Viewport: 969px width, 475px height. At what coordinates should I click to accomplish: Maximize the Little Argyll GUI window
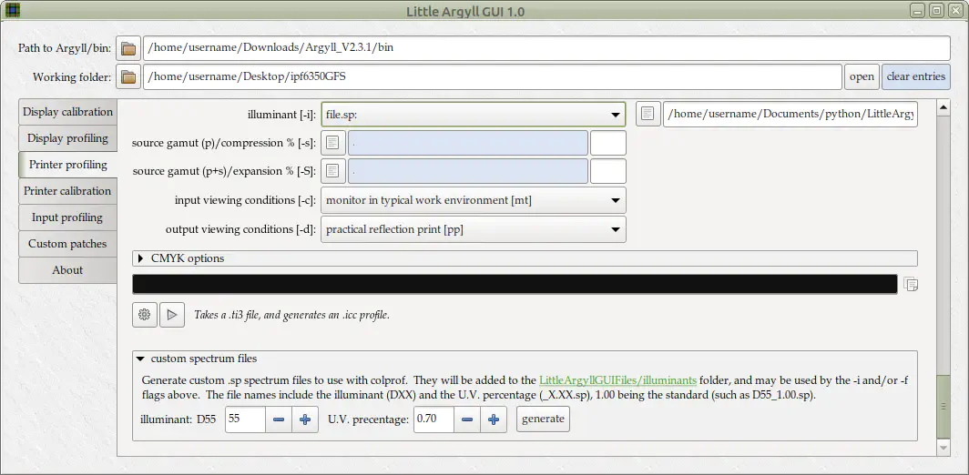tap(937, 11)
